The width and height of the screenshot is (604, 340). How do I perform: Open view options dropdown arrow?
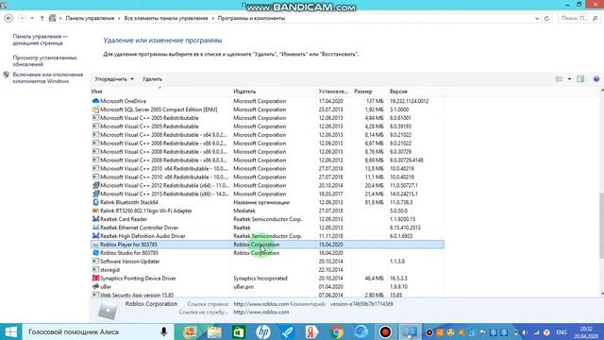(569, 79)
